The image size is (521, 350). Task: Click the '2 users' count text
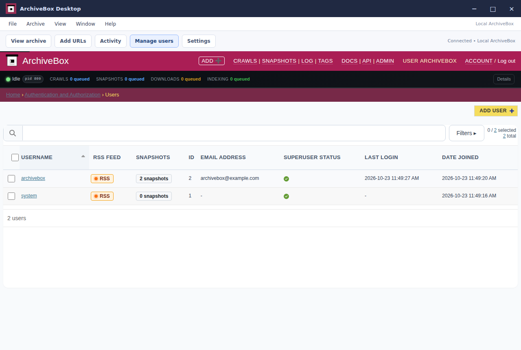pyautogui.click(x=17, y=218)
